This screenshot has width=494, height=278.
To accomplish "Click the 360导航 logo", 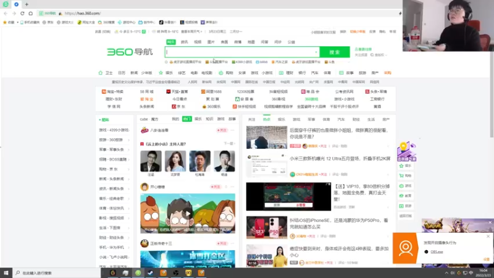I will [x=130, y=52].
